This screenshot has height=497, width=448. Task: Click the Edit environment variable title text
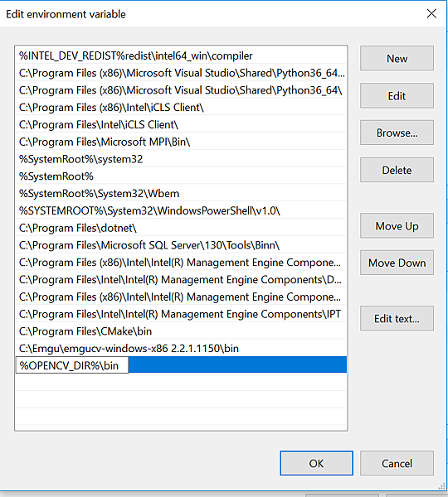[x=66, y=14]
